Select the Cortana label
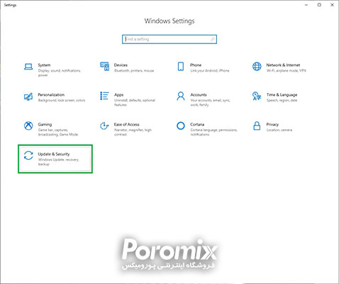The image size is (339, 284). pyautogui.click(x=197, y=124)
